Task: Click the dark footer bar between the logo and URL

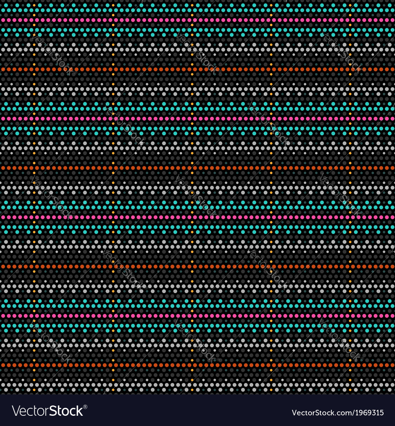Action: (x=190, y=411)
